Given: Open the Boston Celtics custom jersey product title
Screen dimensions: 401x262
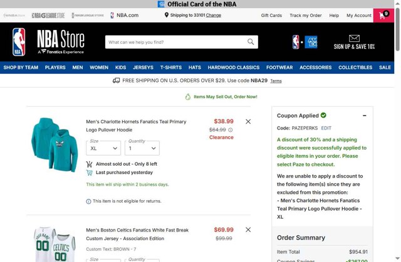Looking at the screenshot, I should pos(137,234).
